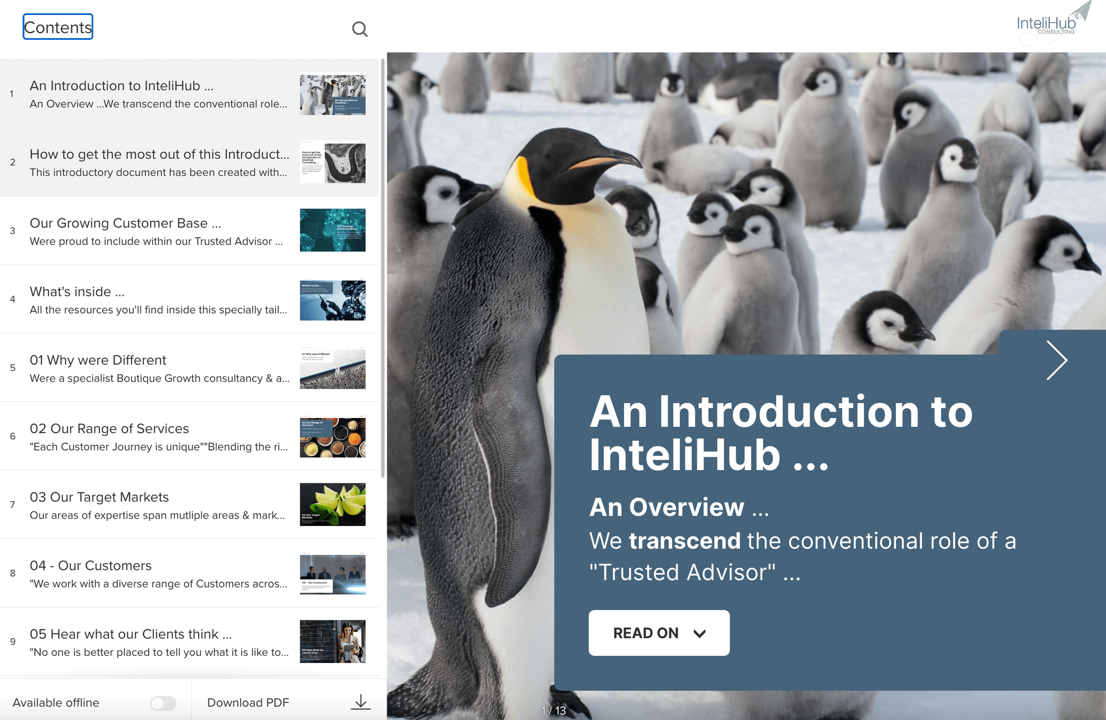This screenshot has height=720, width=1106.
Task: Click the teal world map thumbnail
Action: click(332, 230)
